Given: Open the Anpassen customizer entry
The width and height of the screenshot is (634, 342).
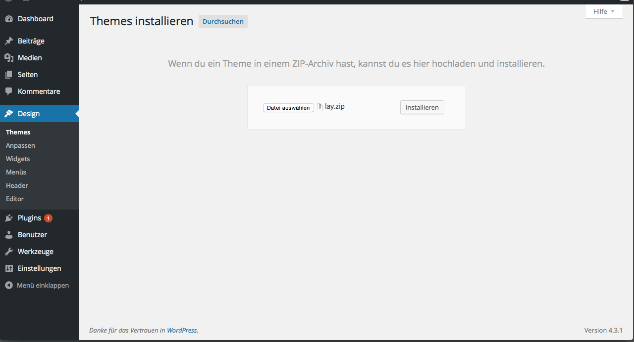Looking at the screenshot, I should coord(20,145).
